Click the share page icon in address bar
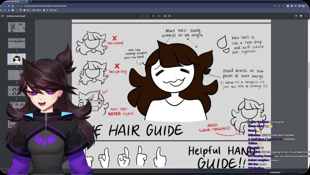The image size is (310, 175). 279,6
